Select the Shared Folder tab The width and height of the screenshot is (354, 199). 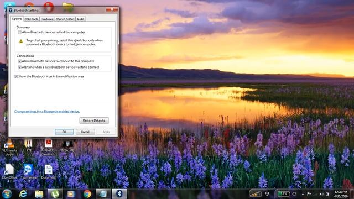[65, 19]
